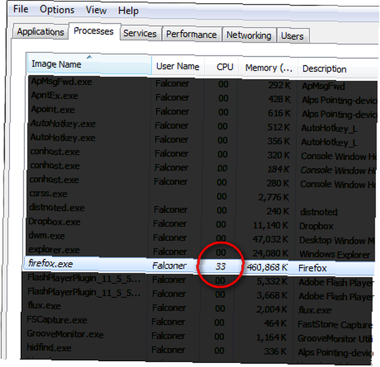Open the Options menu

57,10
